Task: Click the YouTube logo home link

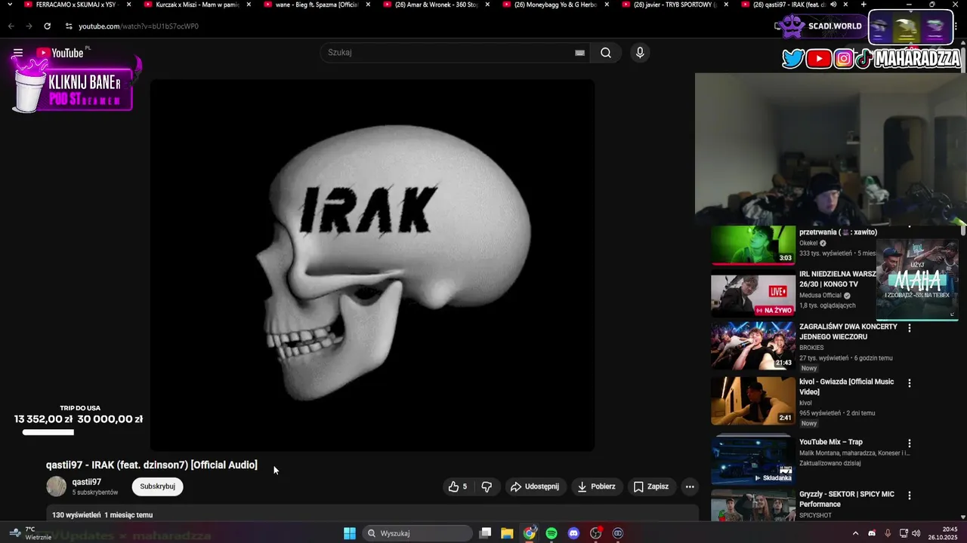Action: click(x=60, y=53)
